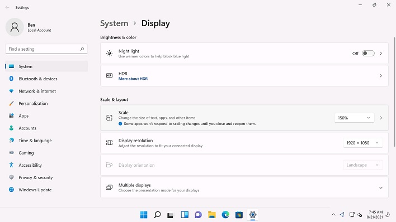The height and width of the screenshot is (222, 396).
Task: Open taskbar Search
Action: tap(157, 215)
